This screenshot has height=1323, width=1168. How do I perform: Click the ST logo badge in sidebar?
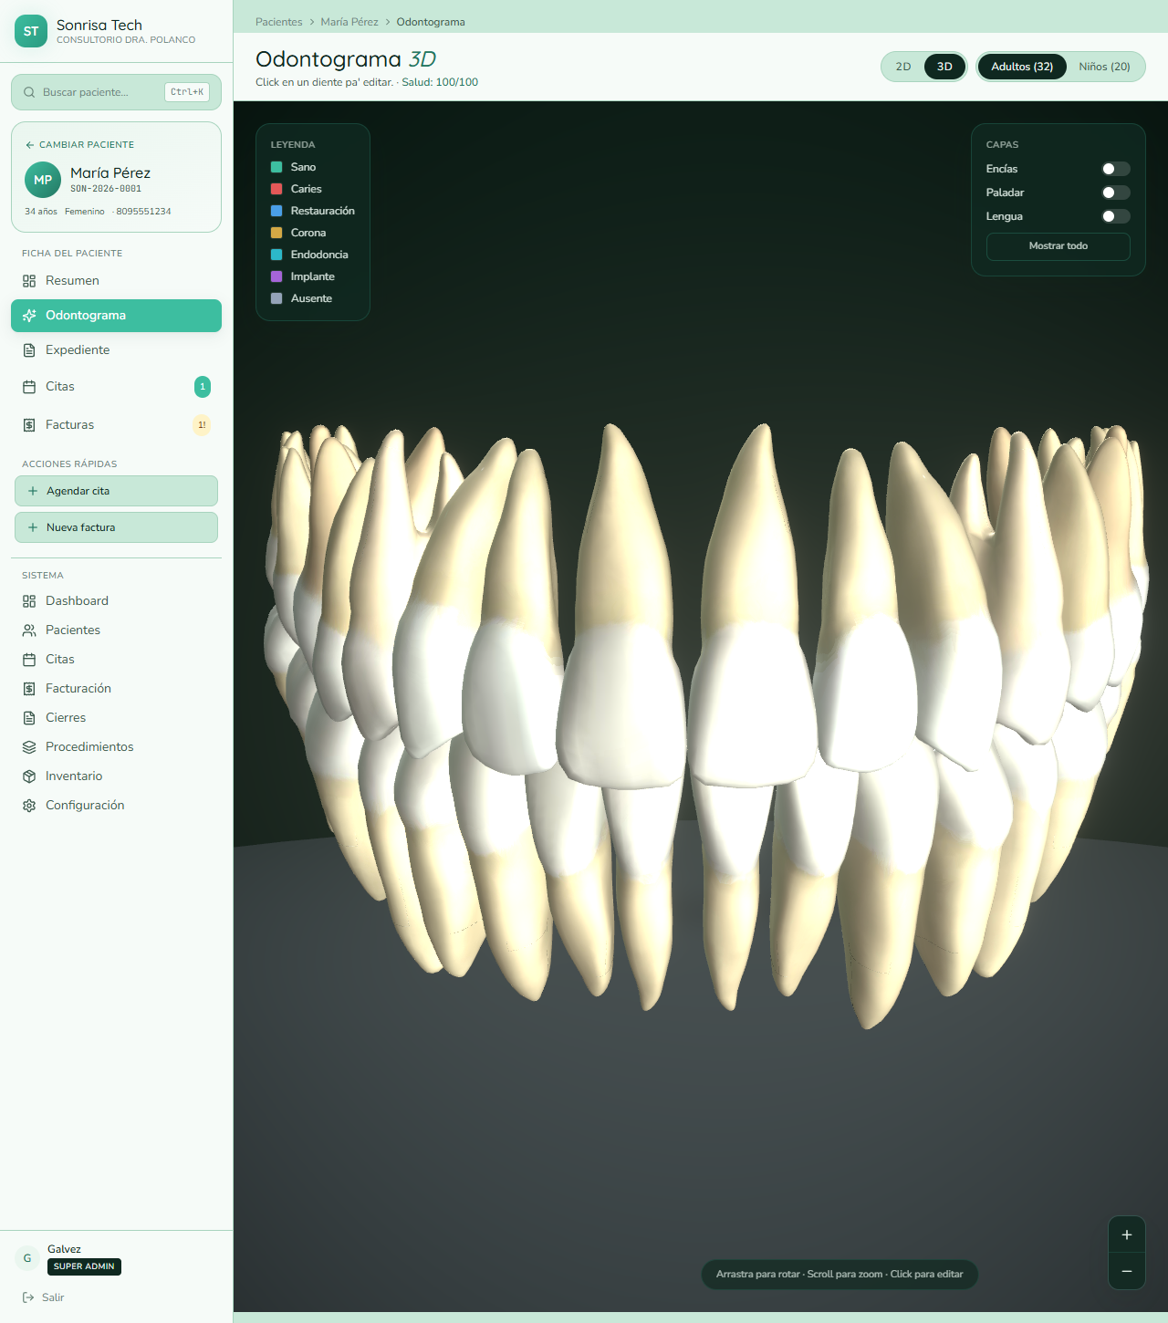click(x=31, y=31)
